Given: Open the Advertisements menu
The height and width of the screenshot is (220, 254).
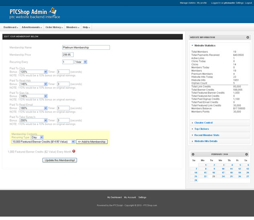Looking at the screenshot, I should (x=32, y=27).
